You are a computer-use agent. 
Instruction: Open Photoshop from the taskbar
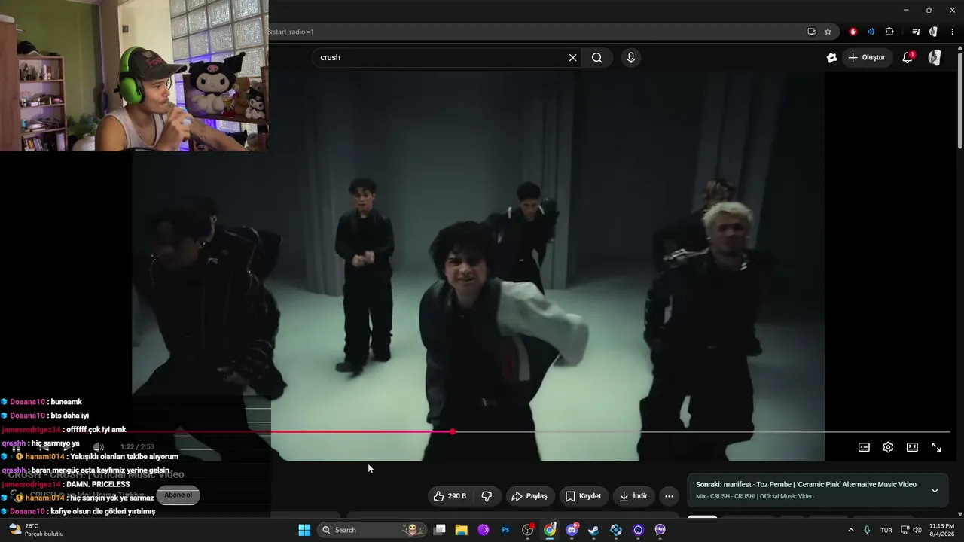coord(505,530)
